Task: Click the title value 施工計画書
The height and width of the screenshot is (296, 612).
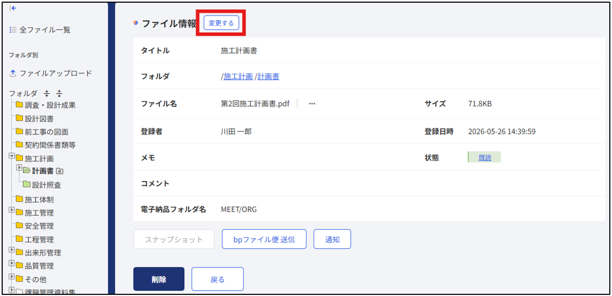Action: coord(239,50)
